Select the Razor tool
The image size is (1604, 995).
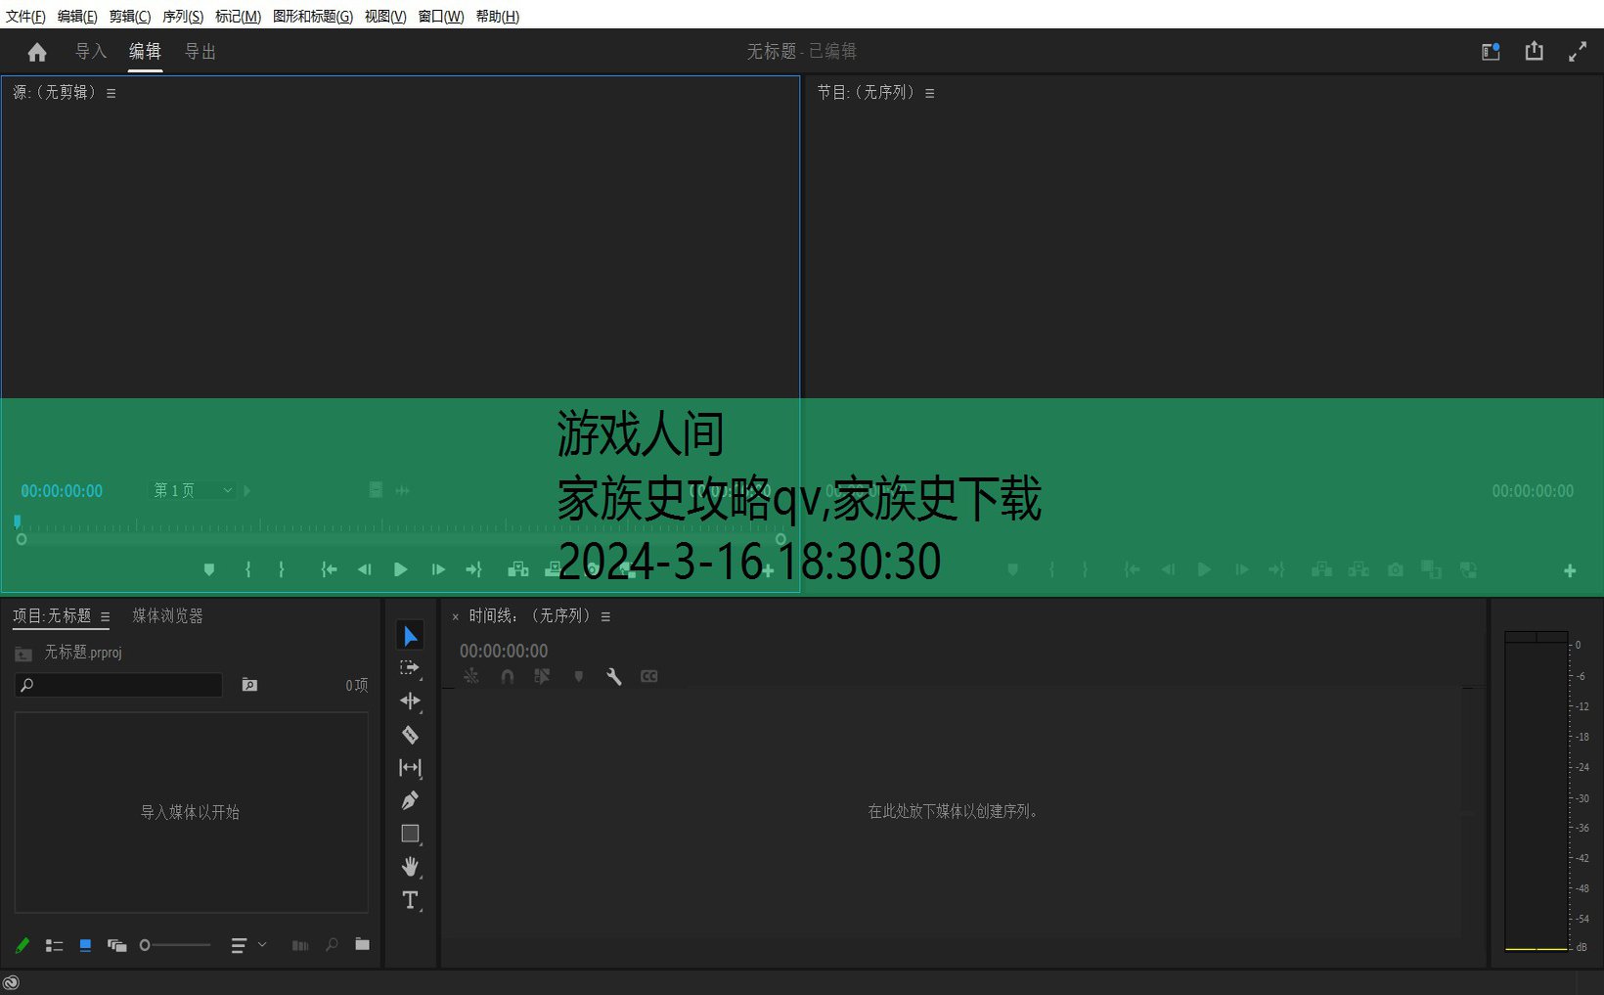[410, 735]
